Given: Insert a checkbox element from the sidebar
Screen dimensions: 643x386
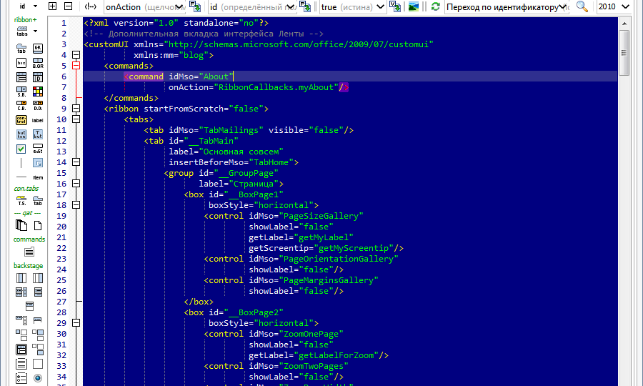Looking at the screenshot, I should click(21, 149).
